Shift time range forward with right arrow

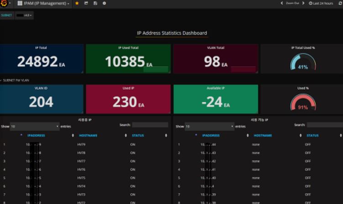click(x=303, y=3)
